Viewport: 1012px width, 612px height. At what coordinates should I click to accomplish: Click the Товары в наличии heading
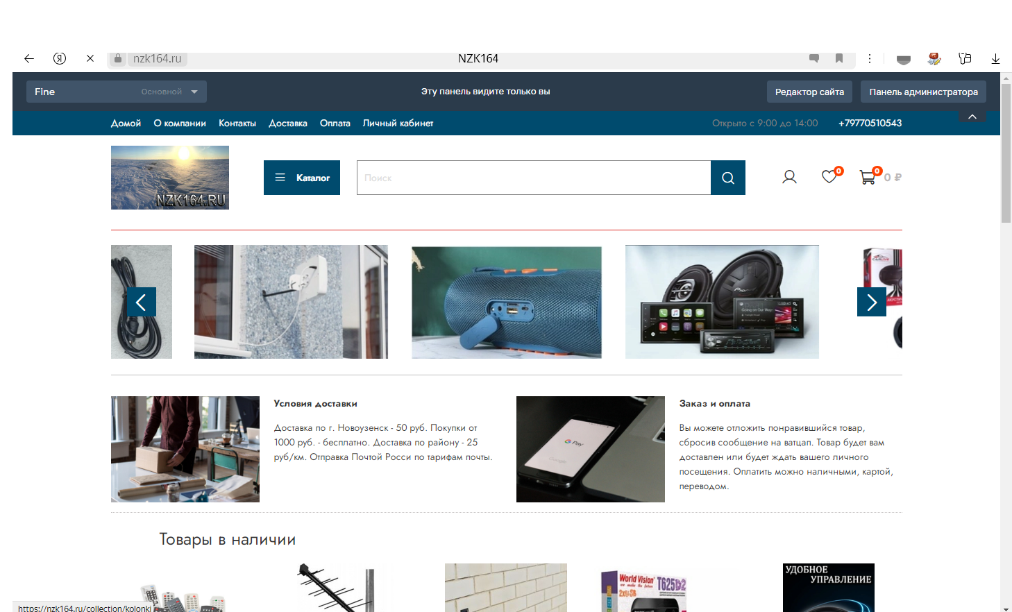(228, 539)
